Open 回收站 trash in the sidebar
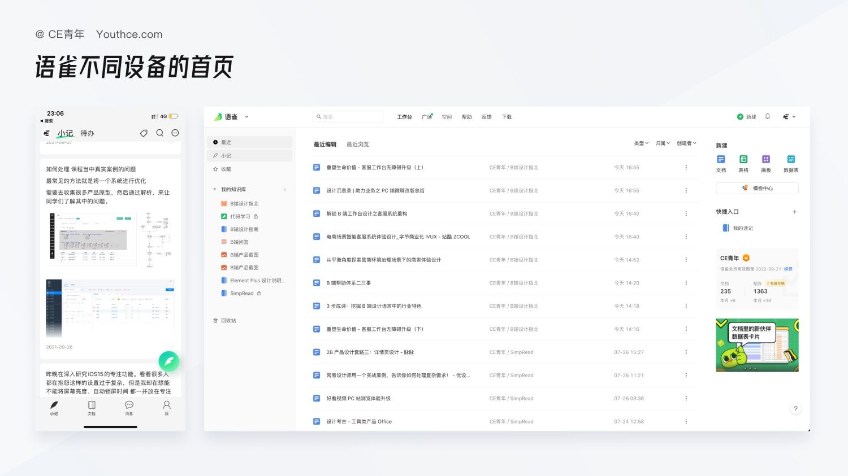The height and width of the screenshot is (476, 848). click(224, 321)
